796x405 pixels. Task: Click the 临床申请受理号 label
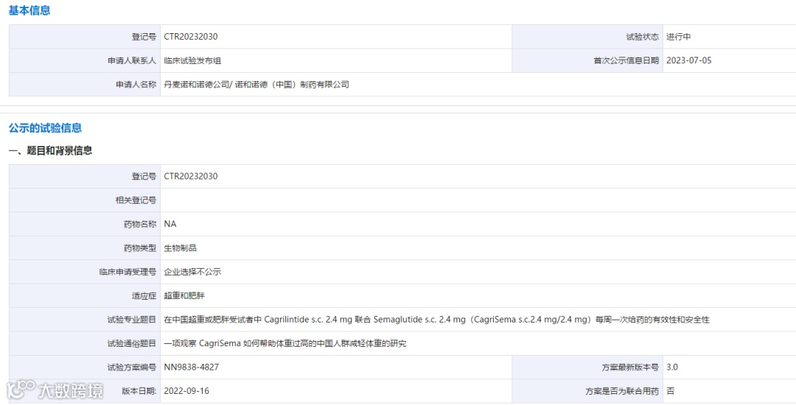click(x=128, y=272)
